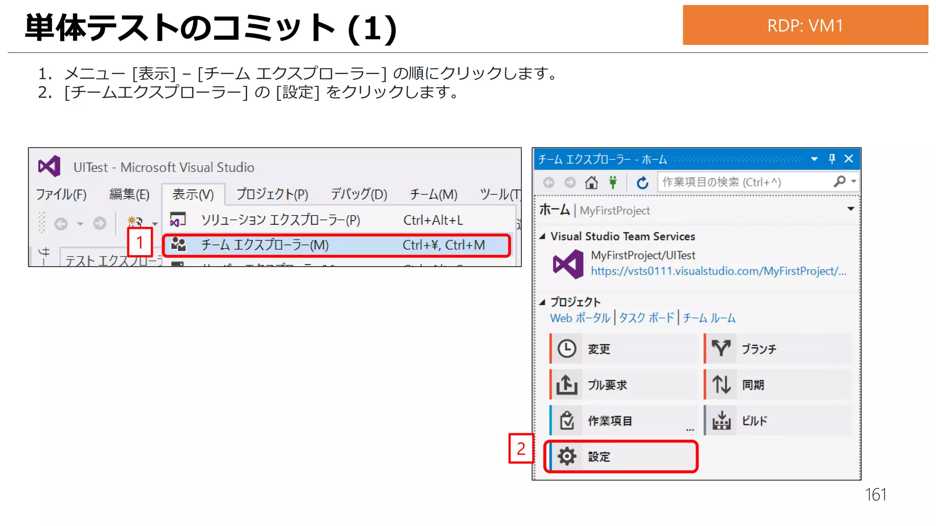Select チーム エクスプローラー(M) menu entry
Screen dimensions: 936x526
336,245
